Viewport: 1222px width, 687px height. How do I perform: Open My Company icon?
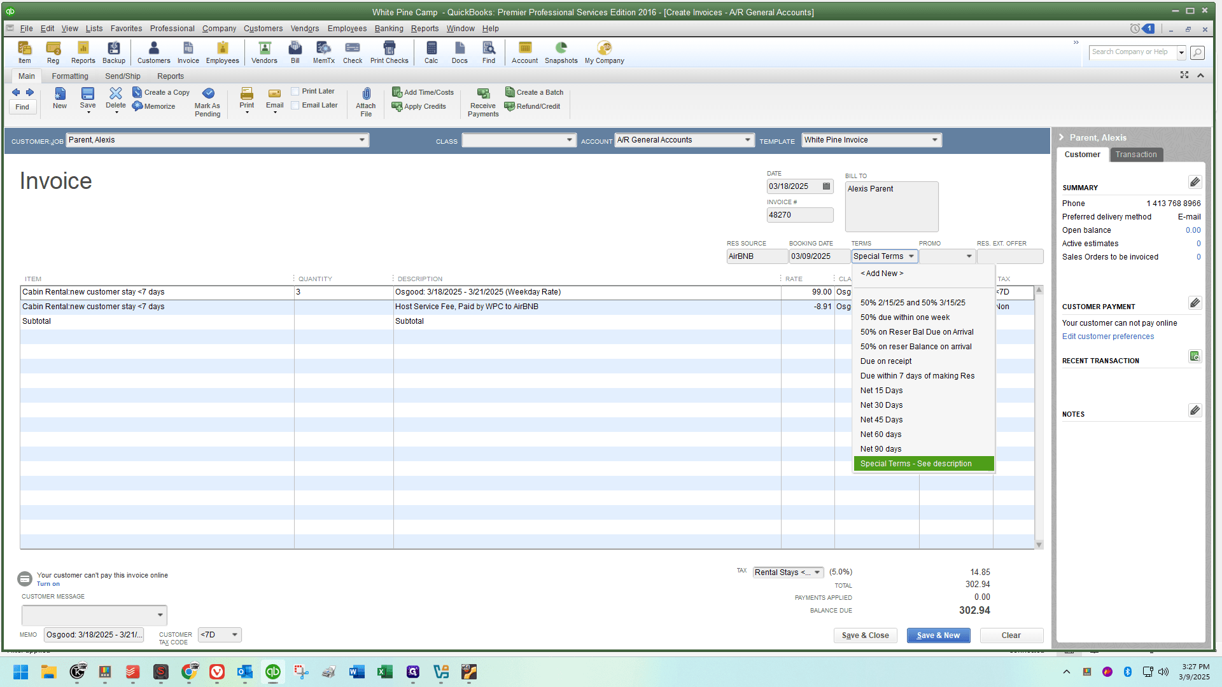coord(604,52)
